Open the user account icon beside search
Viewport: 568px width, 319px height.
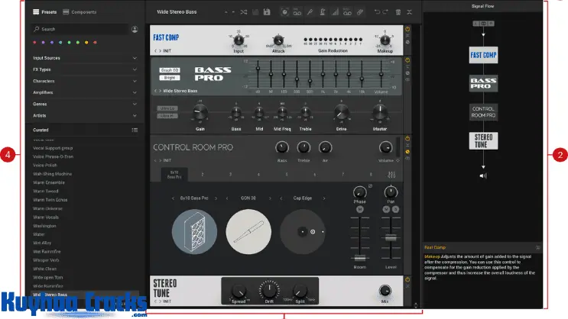tap(135, 29)
